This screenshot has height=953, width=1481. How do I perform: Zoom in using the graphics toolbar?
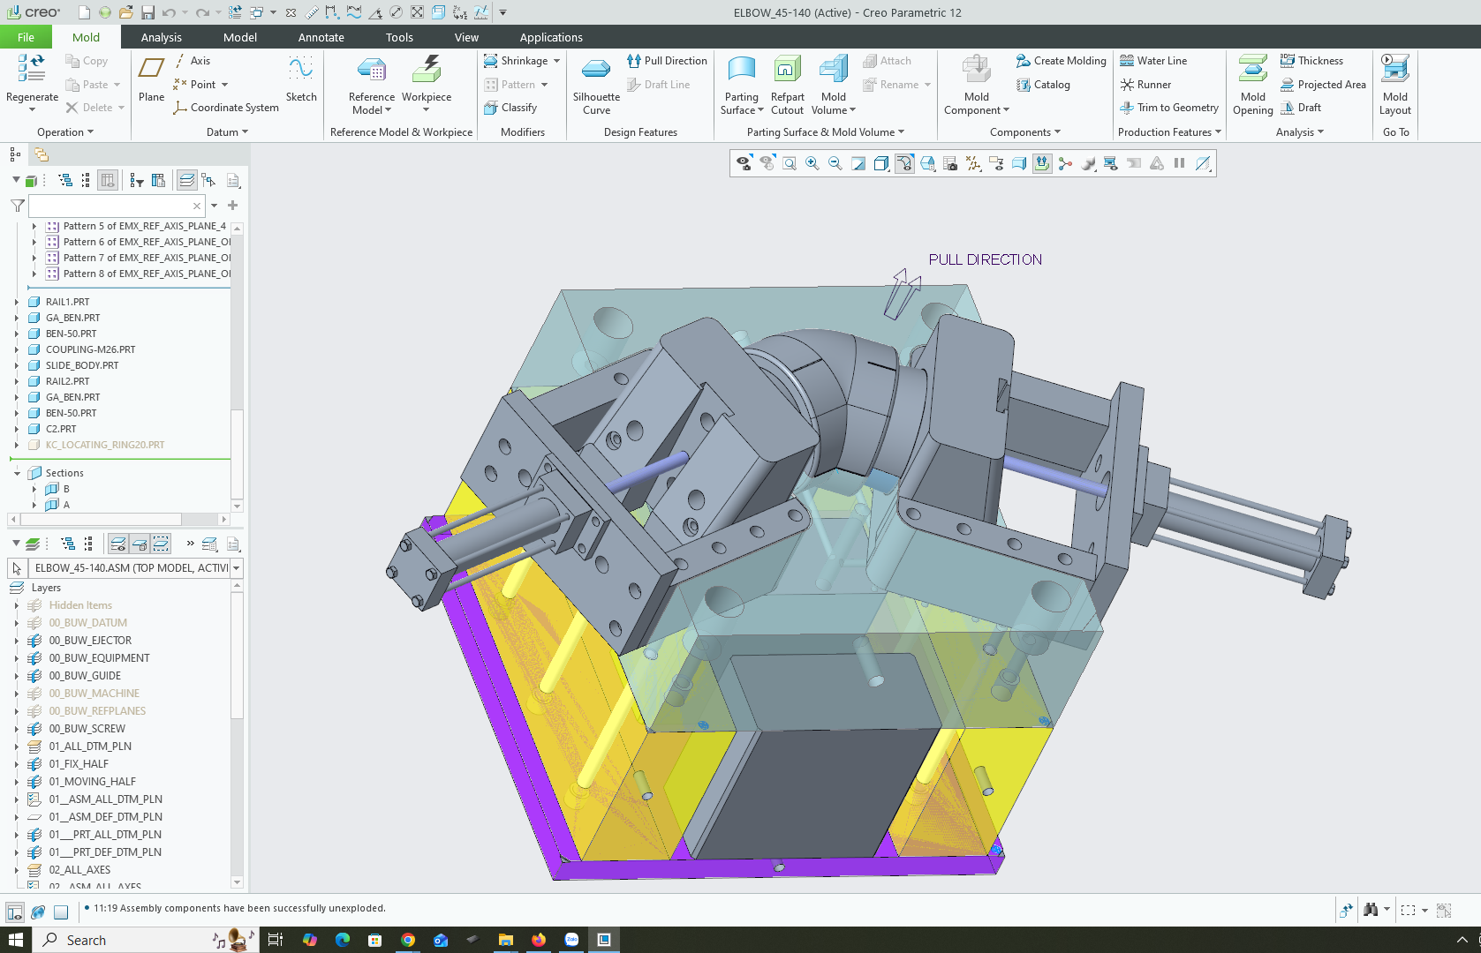click(812, 164)
